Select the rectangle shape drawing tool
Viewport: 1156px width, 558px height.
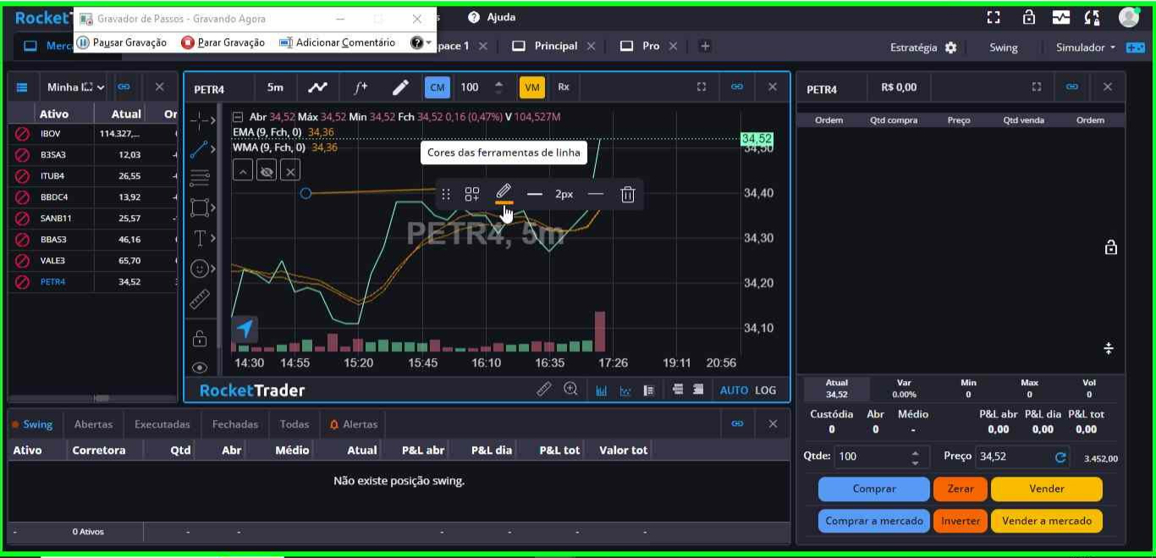click(200, 207)
